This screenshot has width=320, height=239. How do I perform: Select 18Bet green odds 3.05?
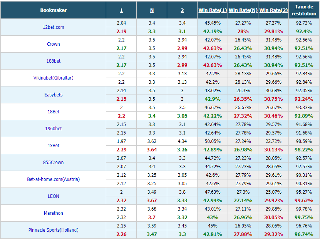pyautogui.click(x=182, y=116)
